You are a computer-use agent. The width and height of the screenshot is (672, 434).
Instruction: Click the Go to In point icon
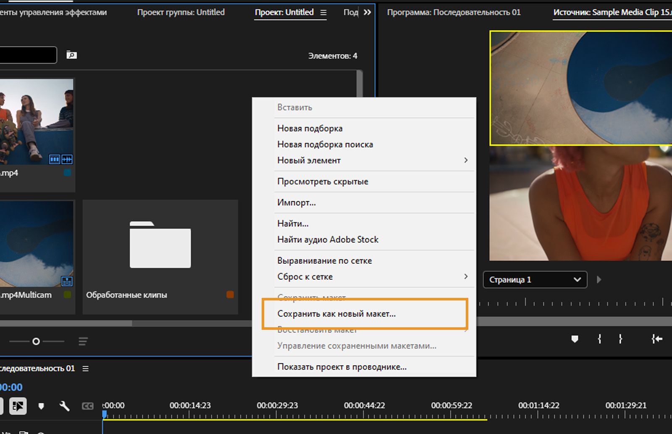pyautogui.click(x=657, y=339)
